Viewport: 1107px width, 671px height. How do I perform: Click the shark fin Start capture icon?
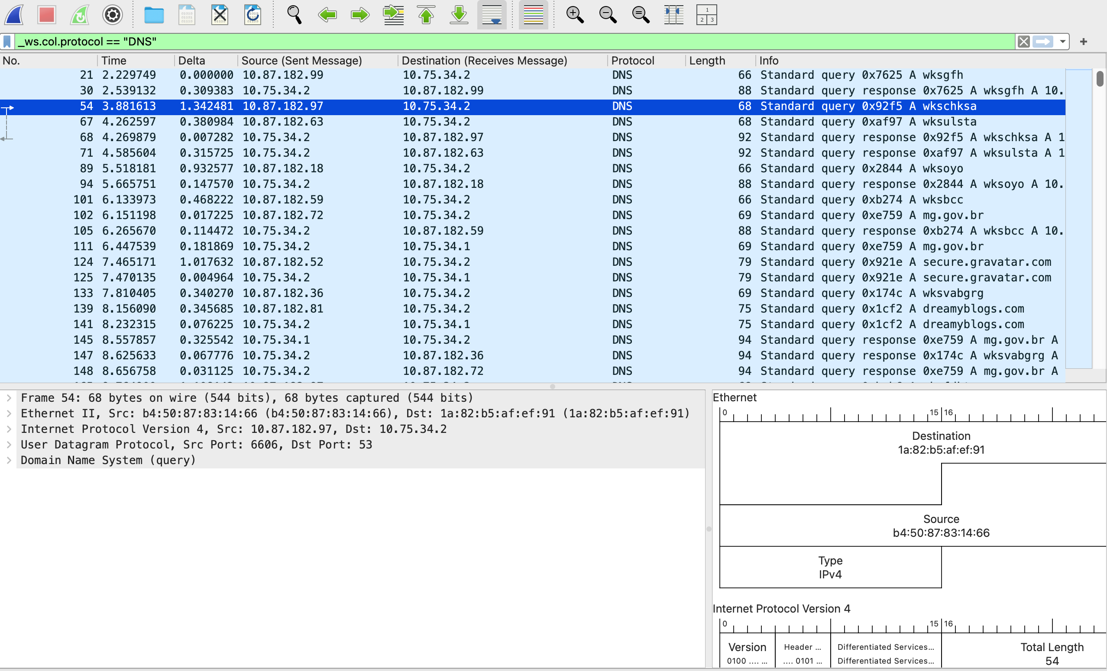click(x=14, y=15)
